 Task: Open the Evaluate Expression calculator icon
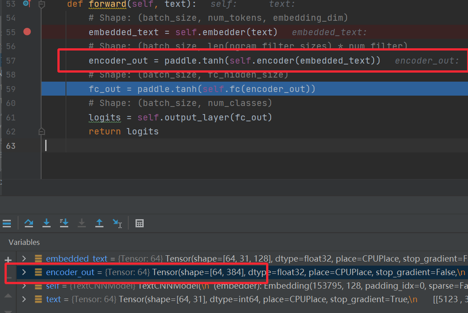(140, 223)
